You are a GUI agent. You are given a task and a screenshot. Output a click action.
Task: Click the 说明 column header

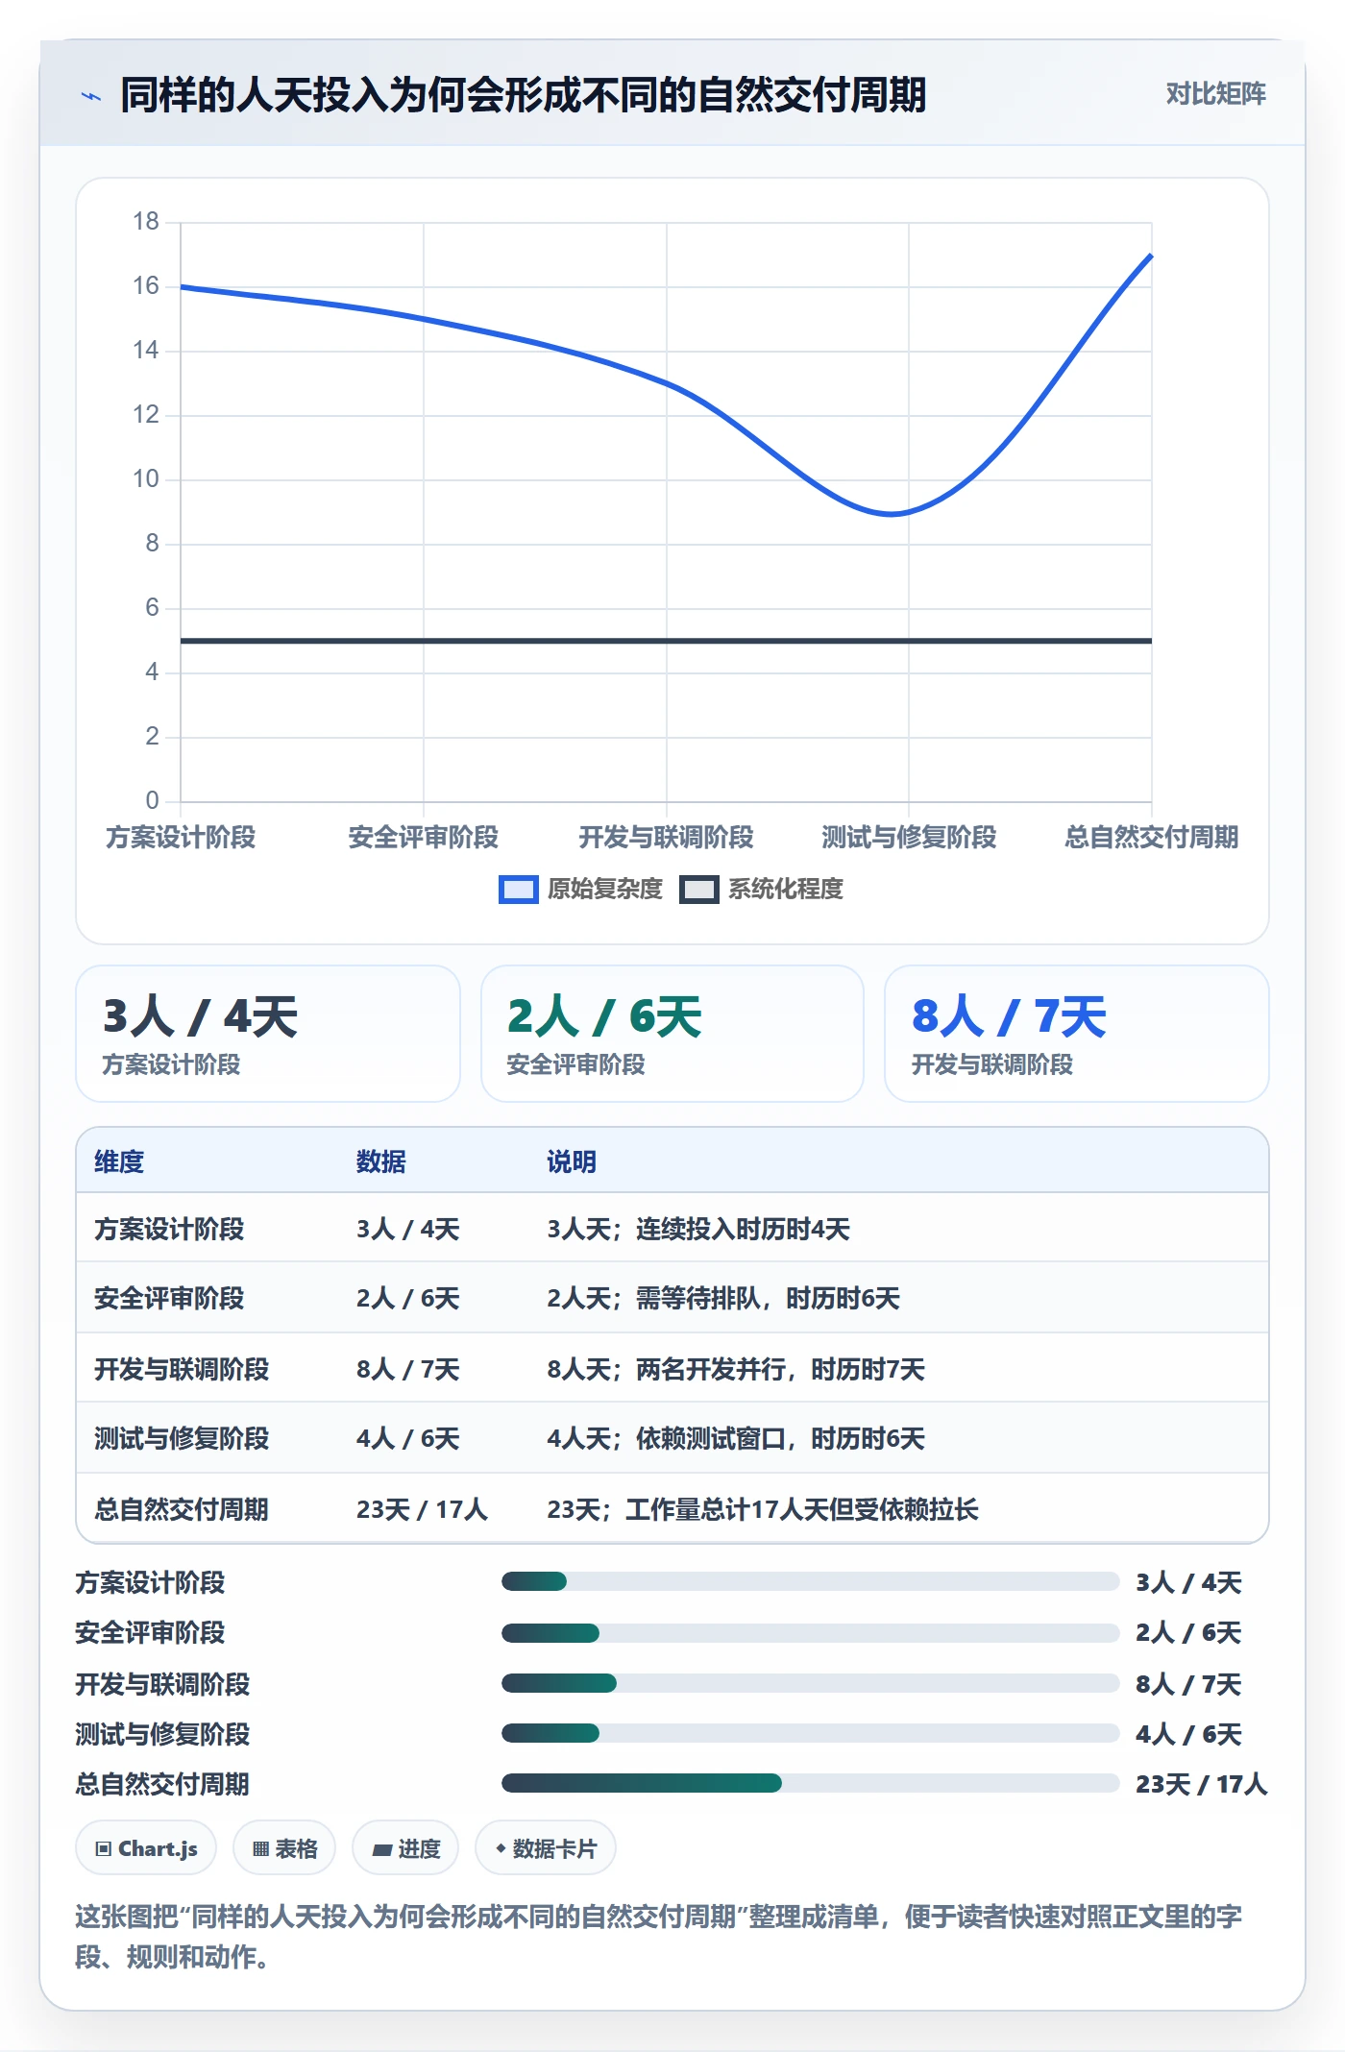click(572, 1161)
